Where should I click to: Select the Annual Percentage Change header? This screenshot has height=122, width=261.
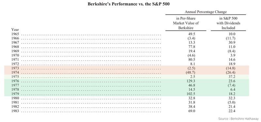[x=206, y=12]
